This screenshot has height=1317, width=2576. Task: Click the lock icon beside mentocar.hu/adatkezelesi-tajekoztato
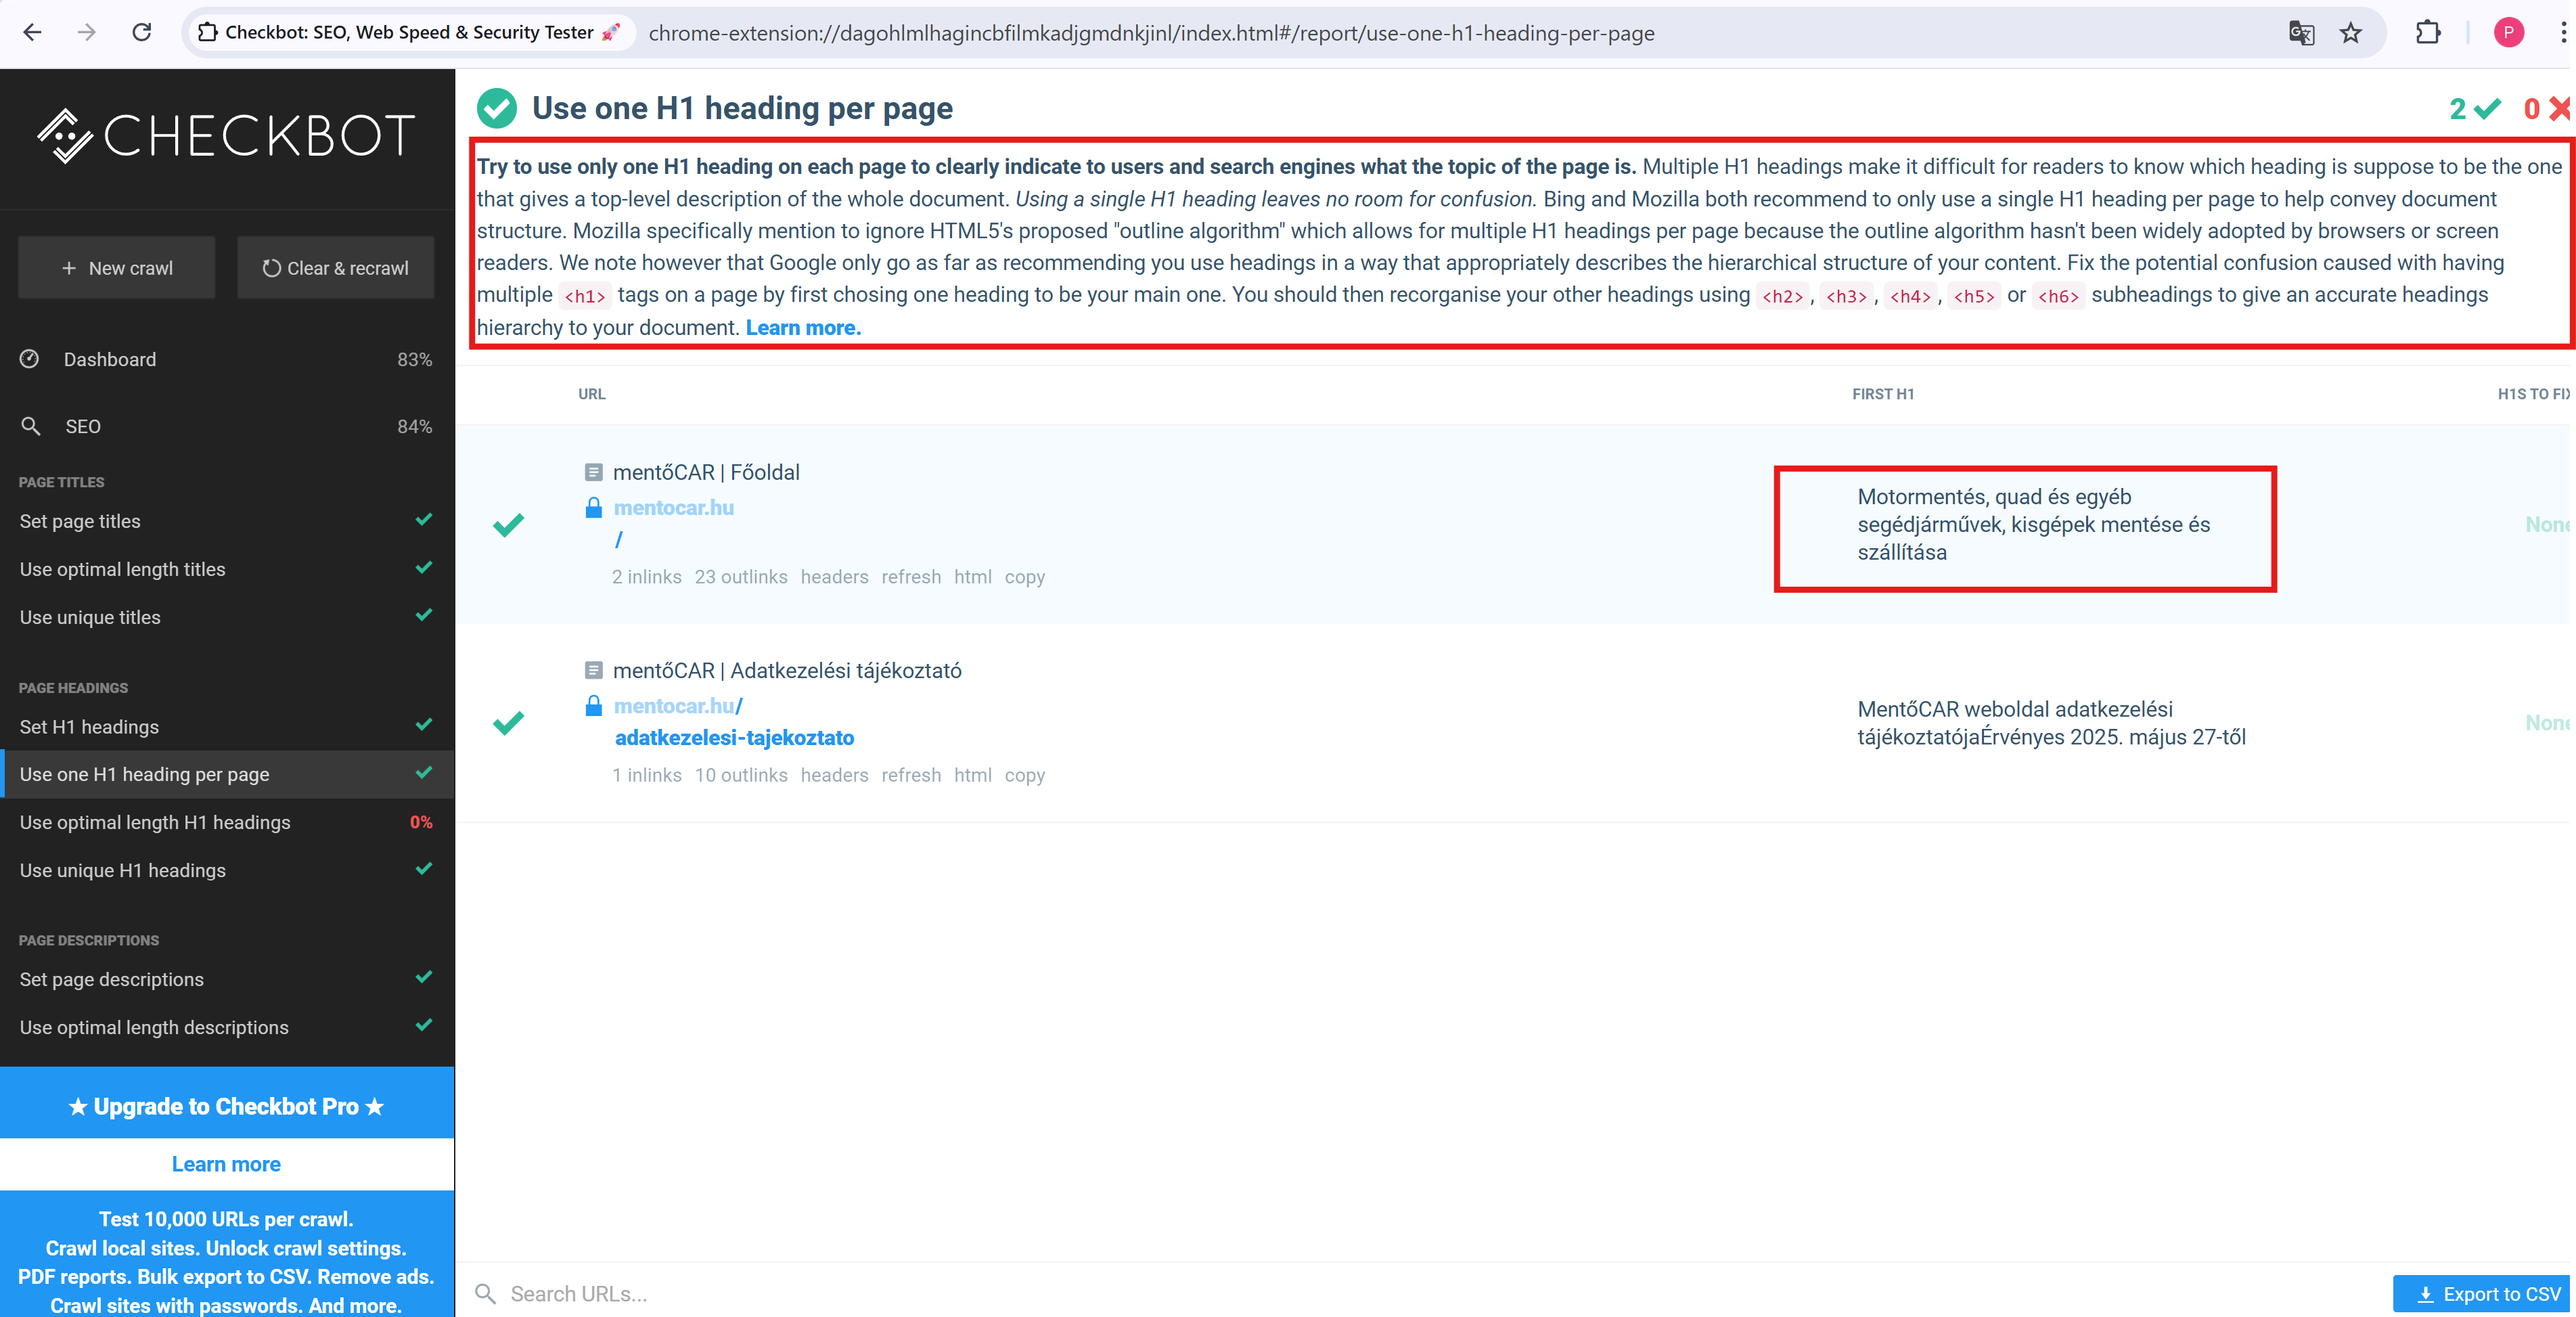pos(593,706)
